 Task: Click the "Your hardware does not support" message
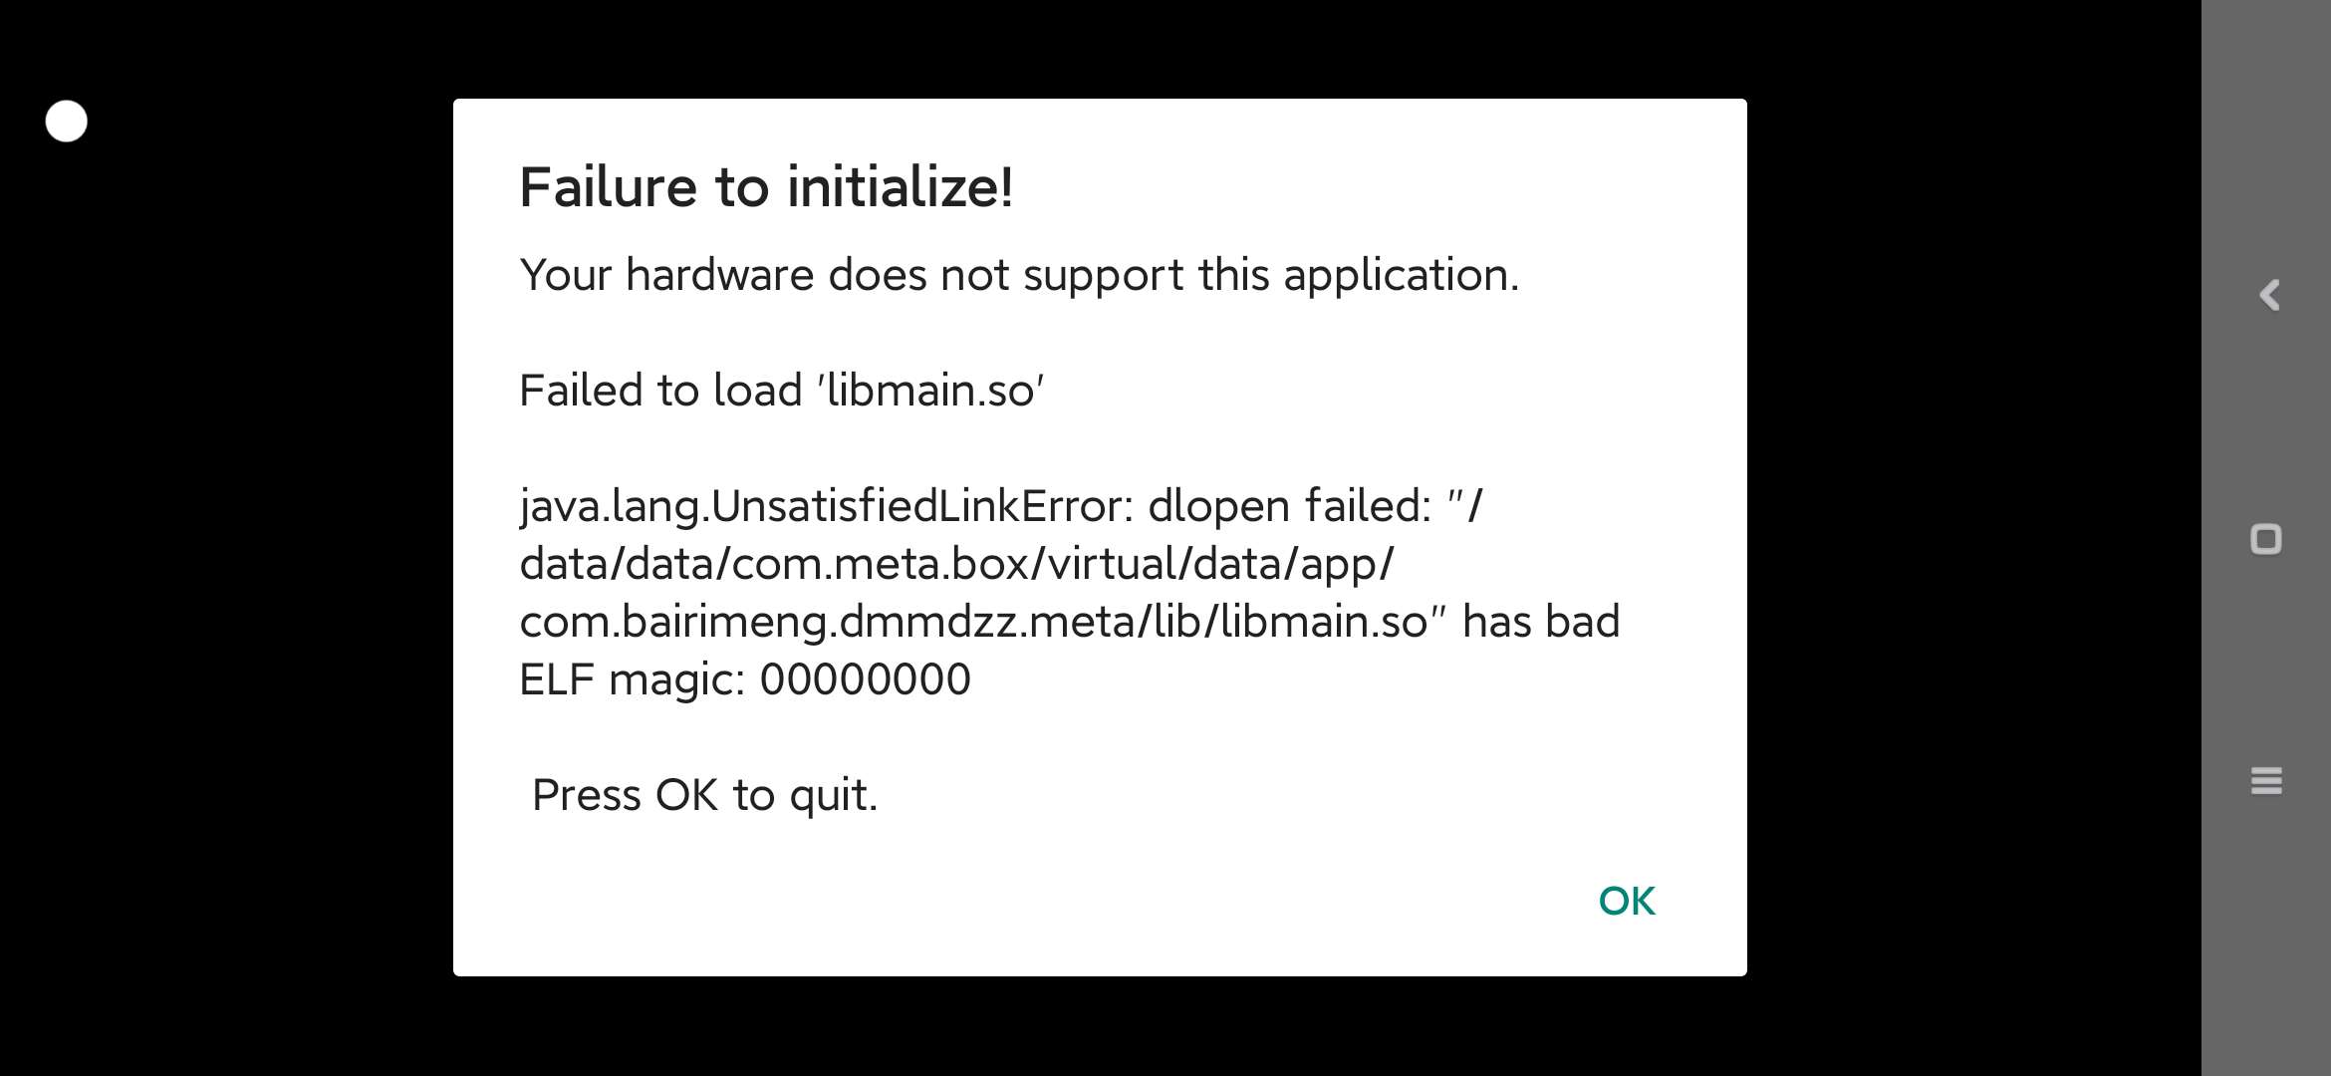(1019, 275)
